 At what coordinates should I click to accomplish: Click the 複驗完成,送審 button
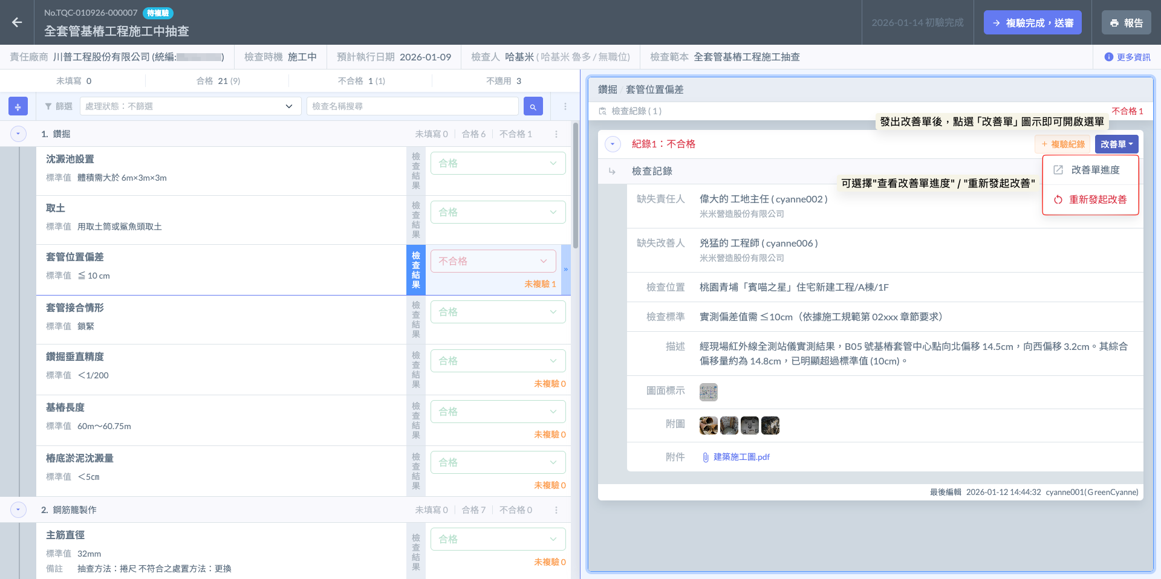(x=1032, y=23)
